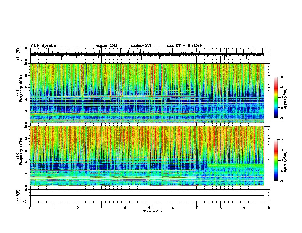
Task: Click time axis tick label 4
Action: click(x=125, y=208)
